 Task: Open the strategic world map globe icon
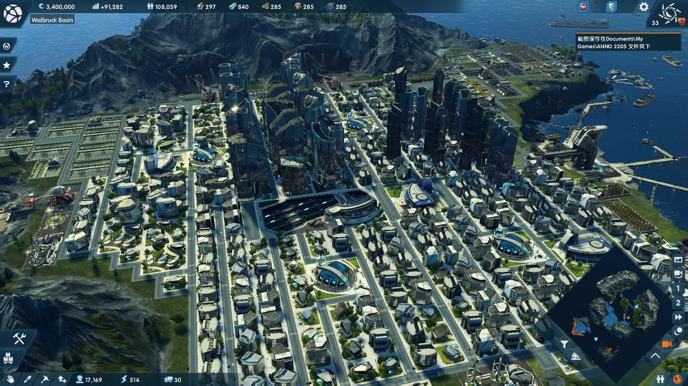click(x=12, y=13)
